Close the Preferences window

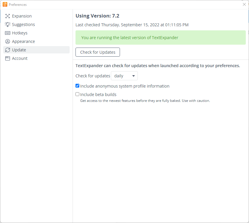[244, 4]
